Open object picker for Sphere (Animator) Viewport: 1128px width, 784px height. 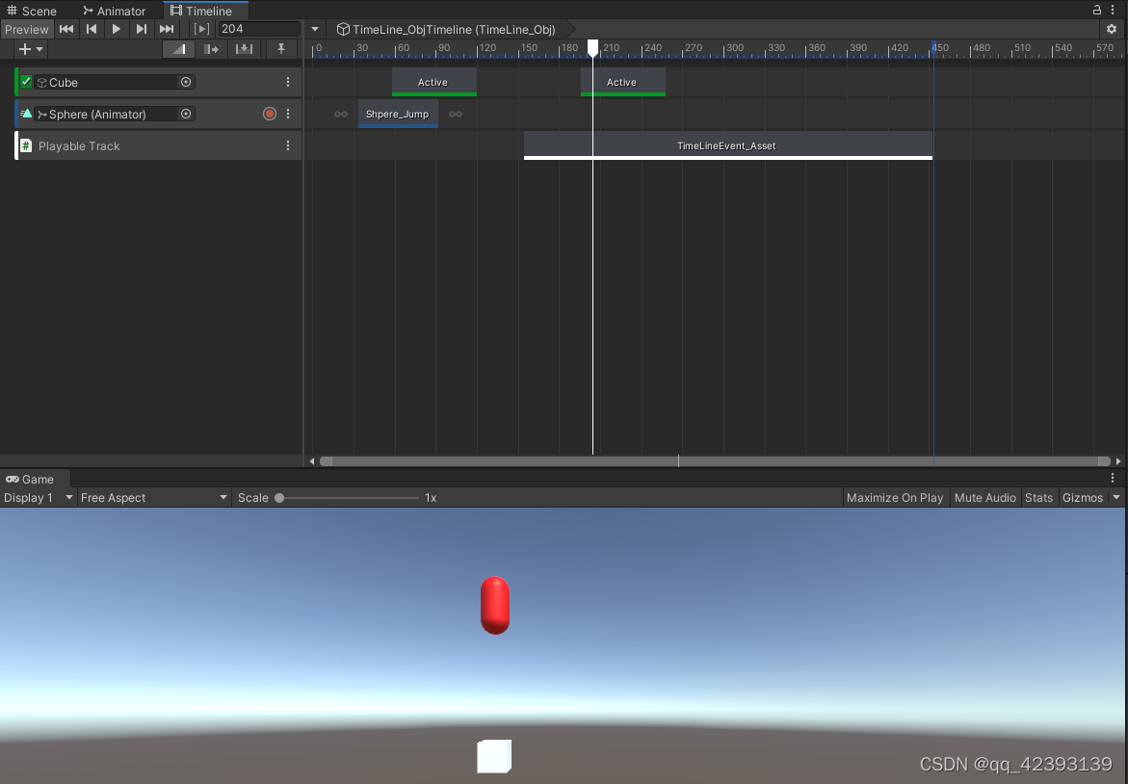tap(186, 114)
